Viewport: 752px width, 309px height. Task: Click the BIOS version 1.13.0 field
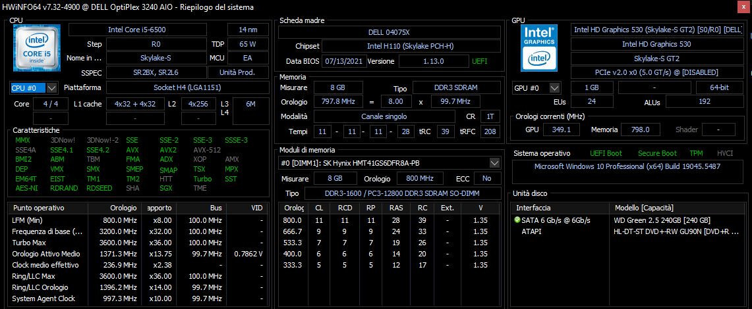[434, 61]
